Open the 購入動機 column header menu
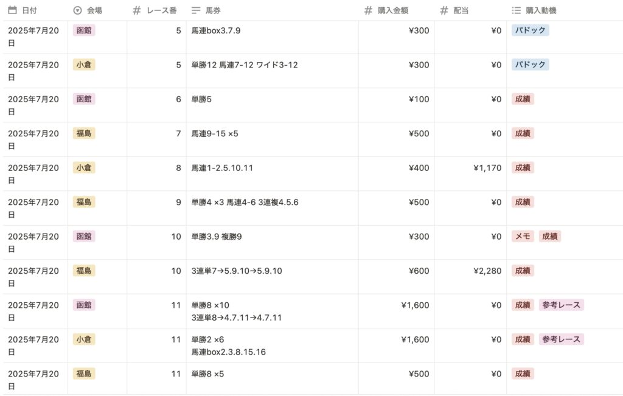623x396 pixels. [x=565, y=10]
